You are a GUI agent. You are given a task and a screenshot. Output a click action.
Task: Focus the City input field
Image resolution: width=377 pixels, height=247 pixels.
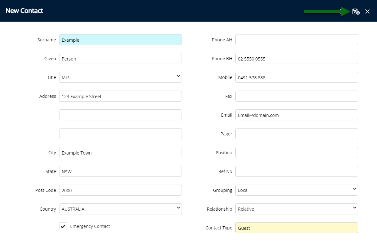tap(120, 153)
